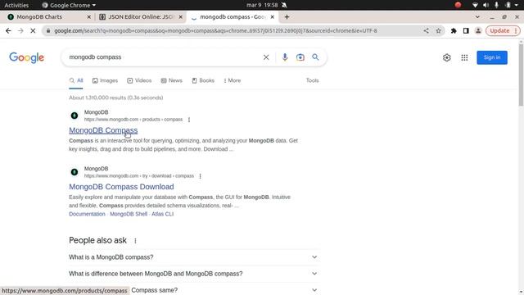Click the page vertical scrollbar
The height and width of the screenshot is (295, 524).
521,75
